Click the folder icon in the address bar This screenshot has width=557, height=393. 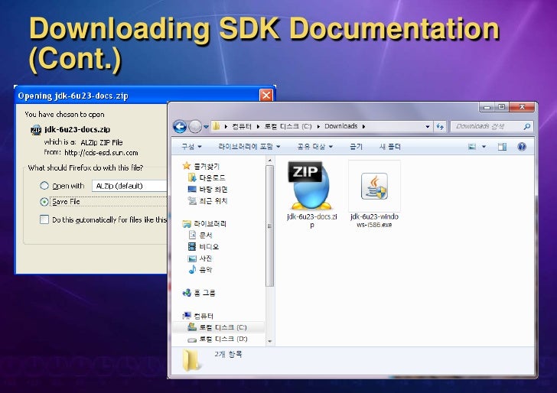tap(216, 126)
